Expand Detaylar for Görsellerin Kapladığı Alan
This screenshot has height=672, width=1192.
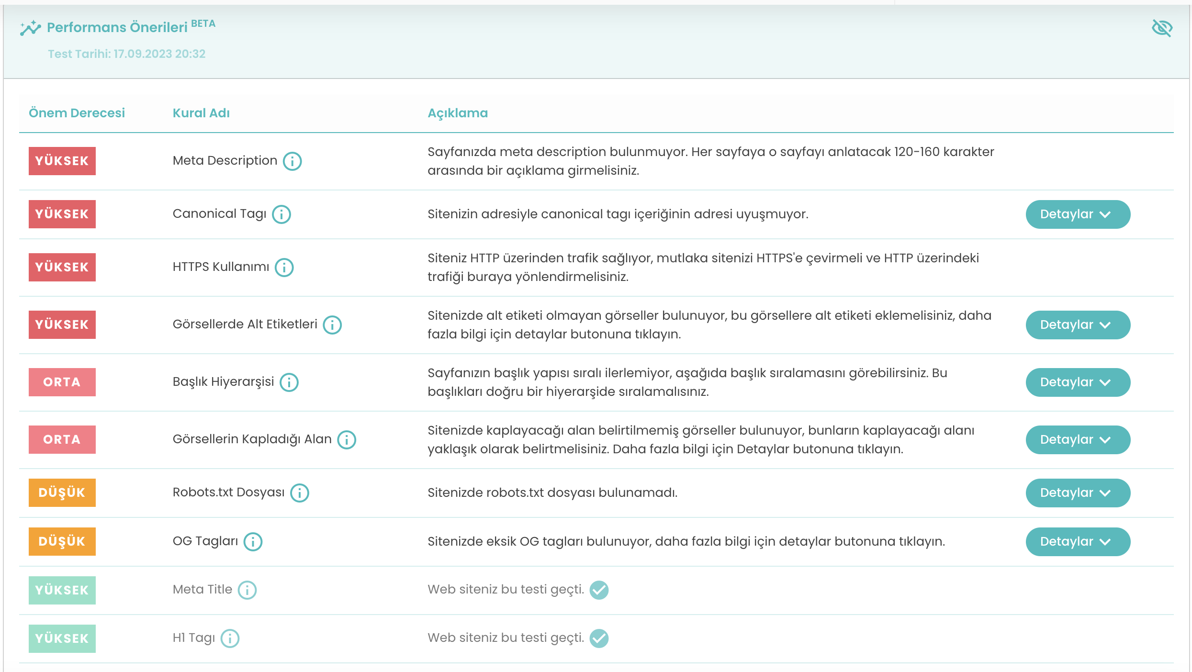1078,440
